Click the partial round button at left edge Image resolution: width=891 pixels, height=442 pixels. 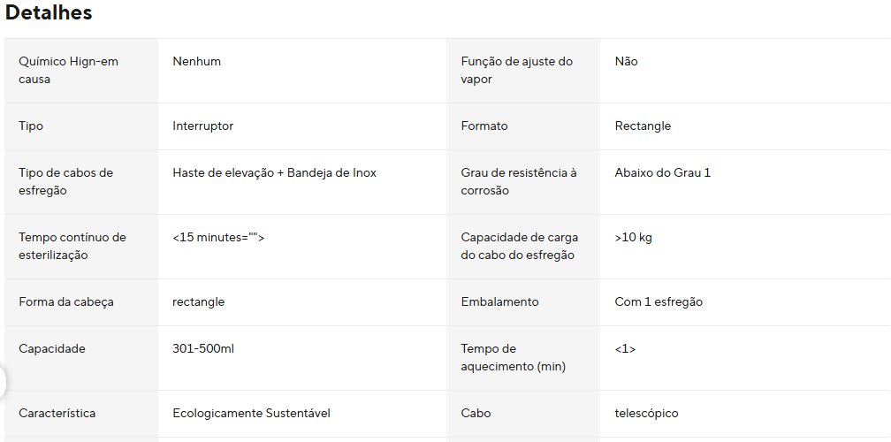[3, 382]
